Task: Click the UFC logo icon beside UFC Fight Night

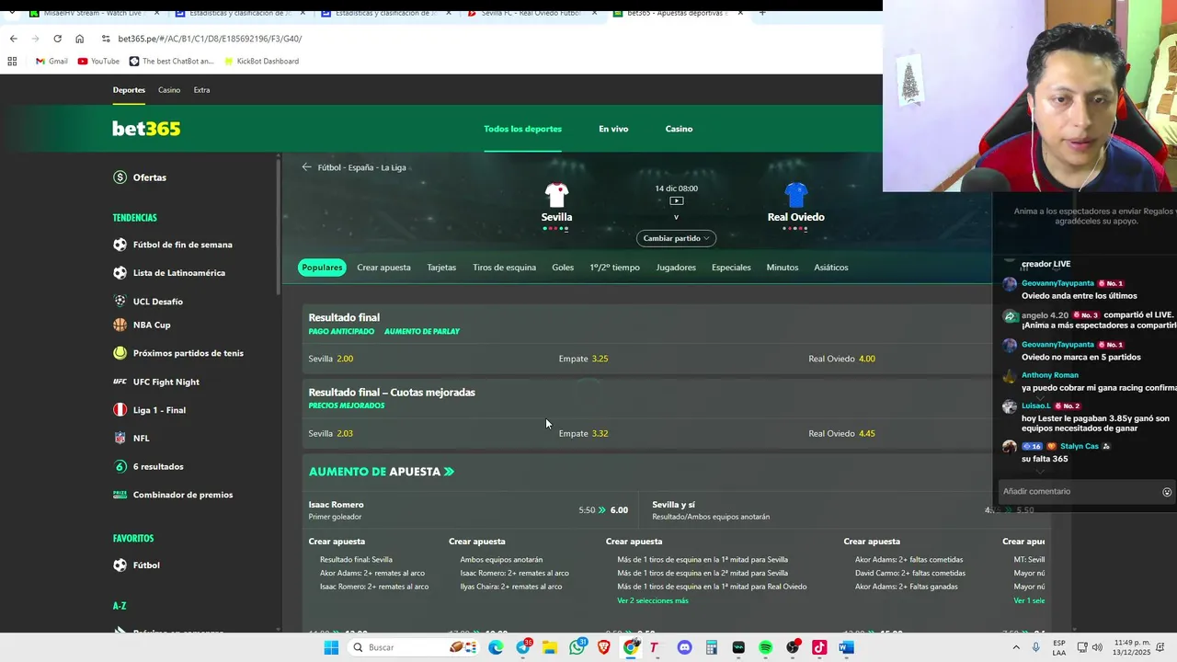Action: coord(120,382)
